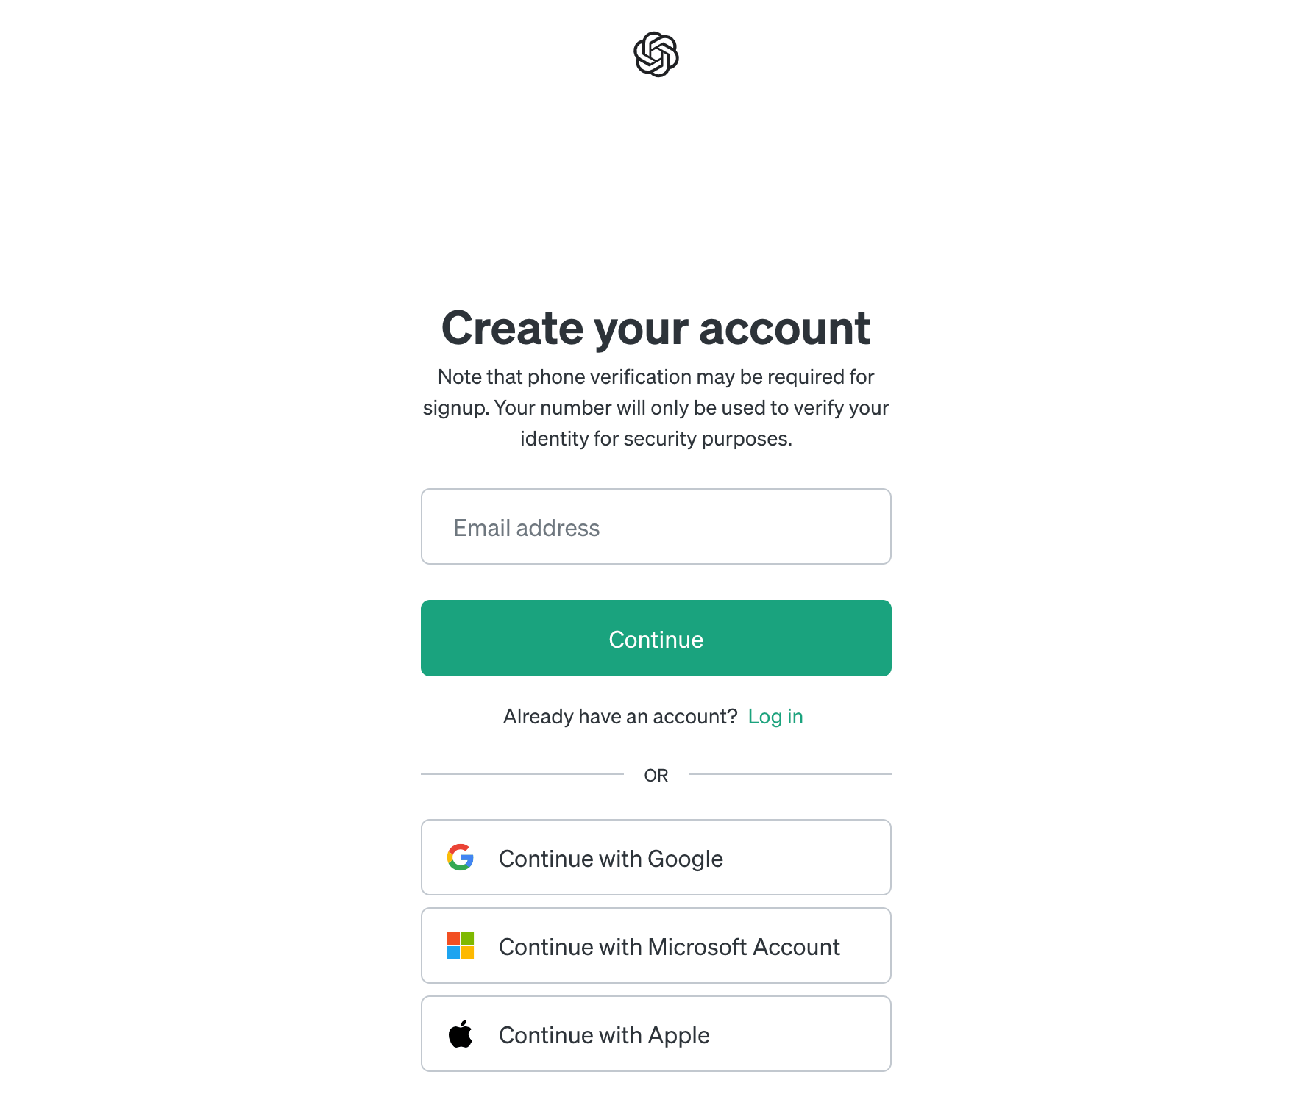Viewport: 1314px width, 1119px height.
Task: Click the word Google in sign-up option
Action: [x=686, y=859]
